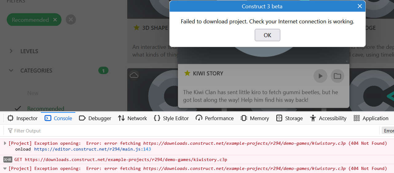Screen dimensions: 394x173
Task: Open the main.js:143 source link
Action: pyautogui.click(x=93, y=149)
